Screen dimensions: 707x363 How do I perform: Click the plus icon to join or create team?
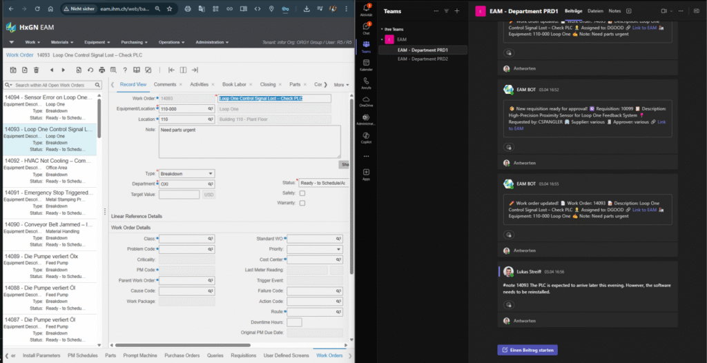click(457, 11)
